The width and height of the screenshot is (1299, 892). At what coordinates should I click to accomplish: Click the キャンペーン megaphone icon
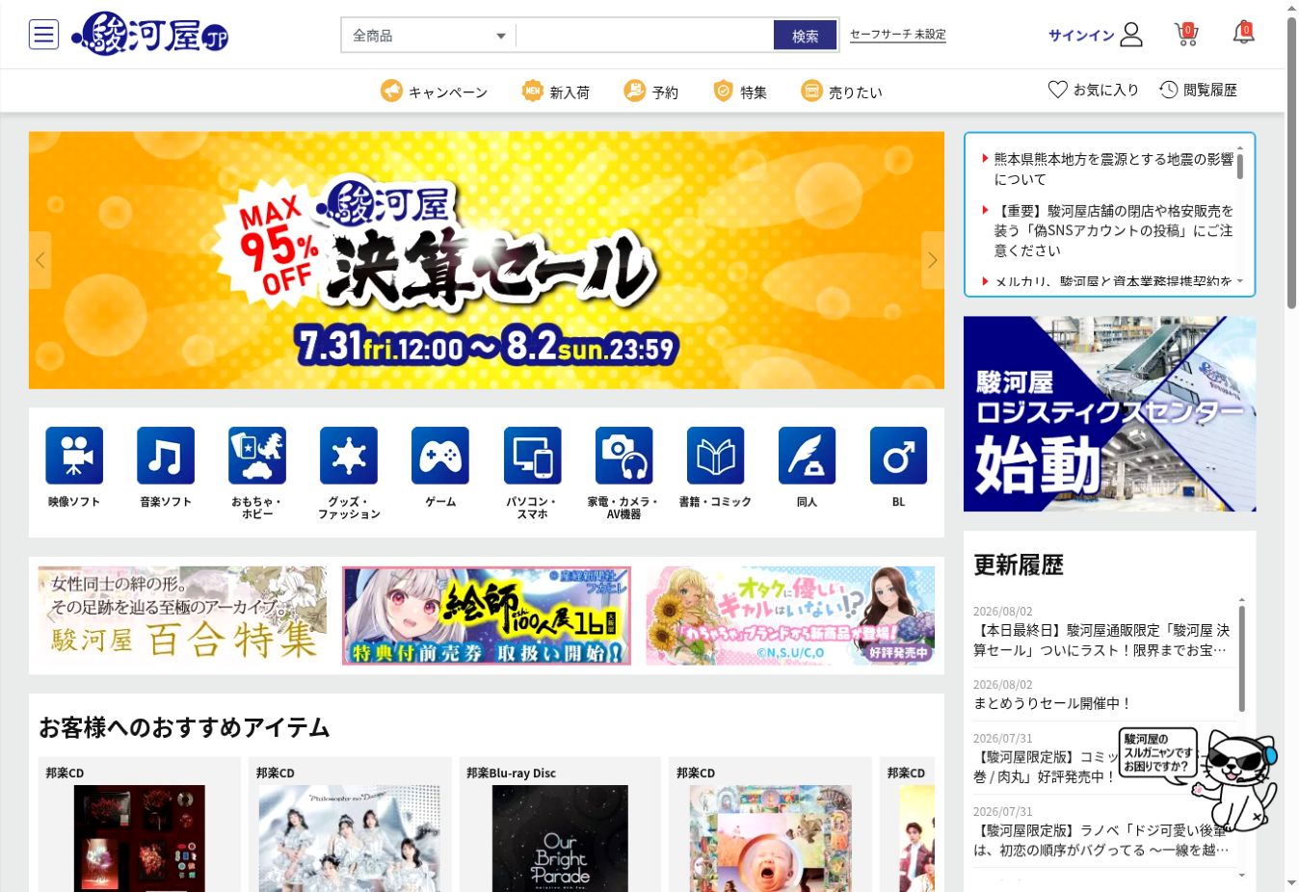(391, 91)
